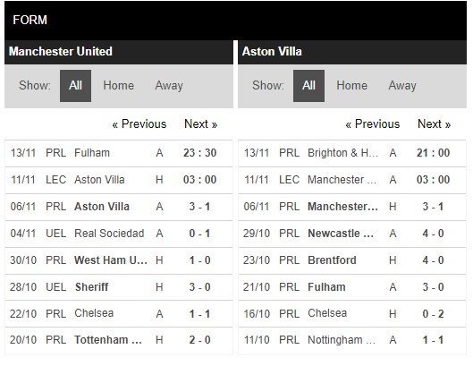Open Chelsea 16/10 match for Aston Villa
Viewport: 473px width, 366px height.
[352, 314]
